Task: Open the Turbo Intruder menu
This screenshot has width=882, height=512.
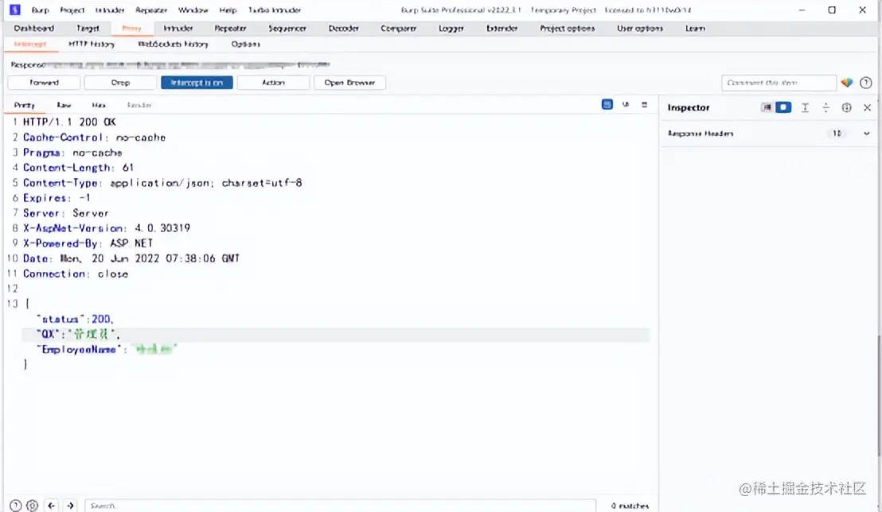Action: coord(275,10)
